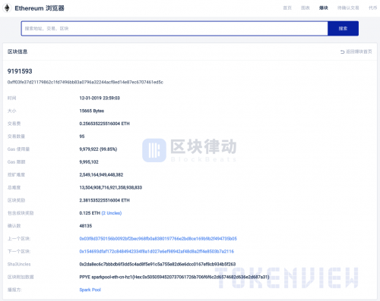380x301 pixels.
Task: Open the 图表 navigation item
Action: (x=306, y=8)
